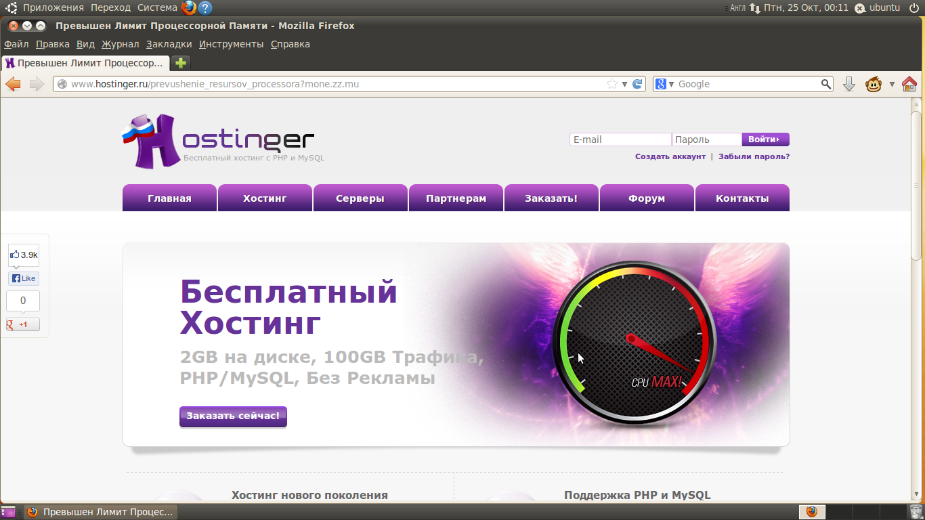This screenshot has width=925, height=520.
Task: Select the Превышен Лимит Процессор browser tab
Action: (x=85, y=63)
